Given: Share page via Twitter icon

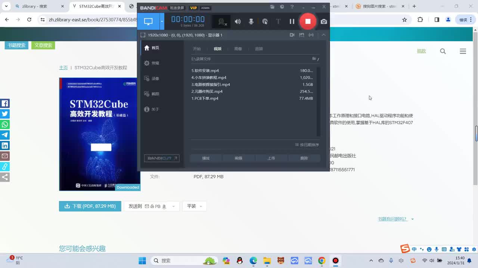Looking at the screenshot, I should point(5,114).
